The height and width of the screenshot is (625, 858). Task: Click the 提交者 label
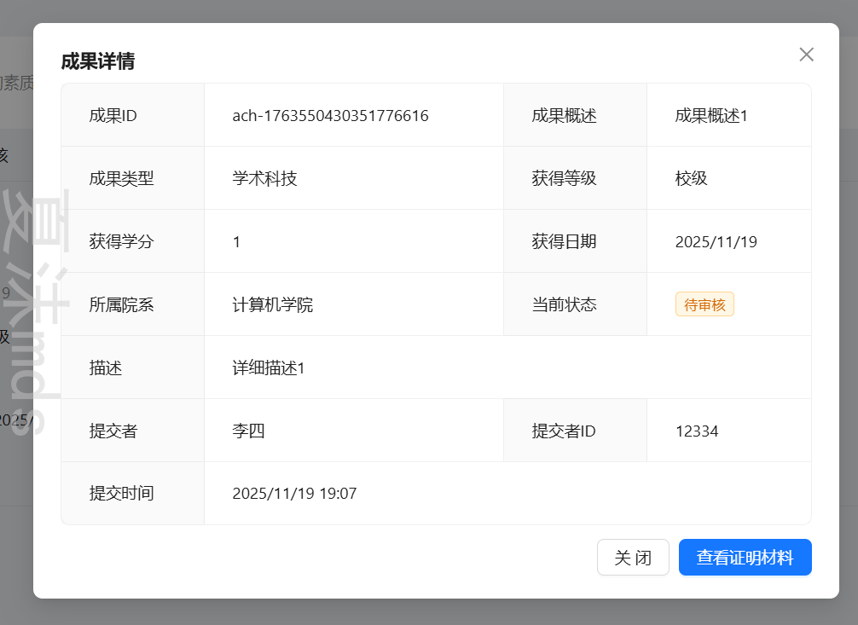click(x=113, y=431)
